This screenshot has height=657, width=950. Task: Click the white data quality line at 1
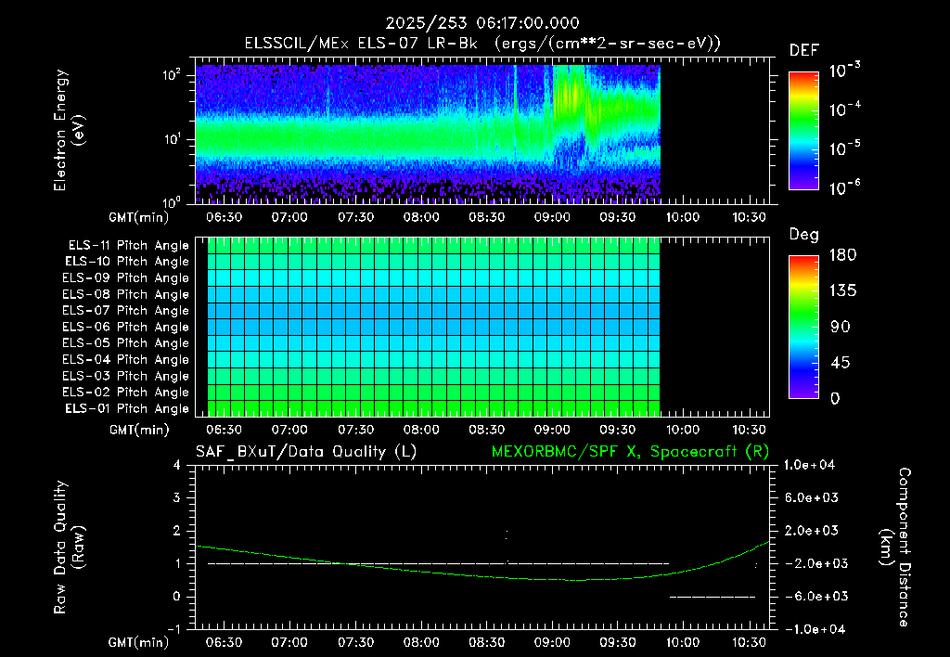pos(438,563)
